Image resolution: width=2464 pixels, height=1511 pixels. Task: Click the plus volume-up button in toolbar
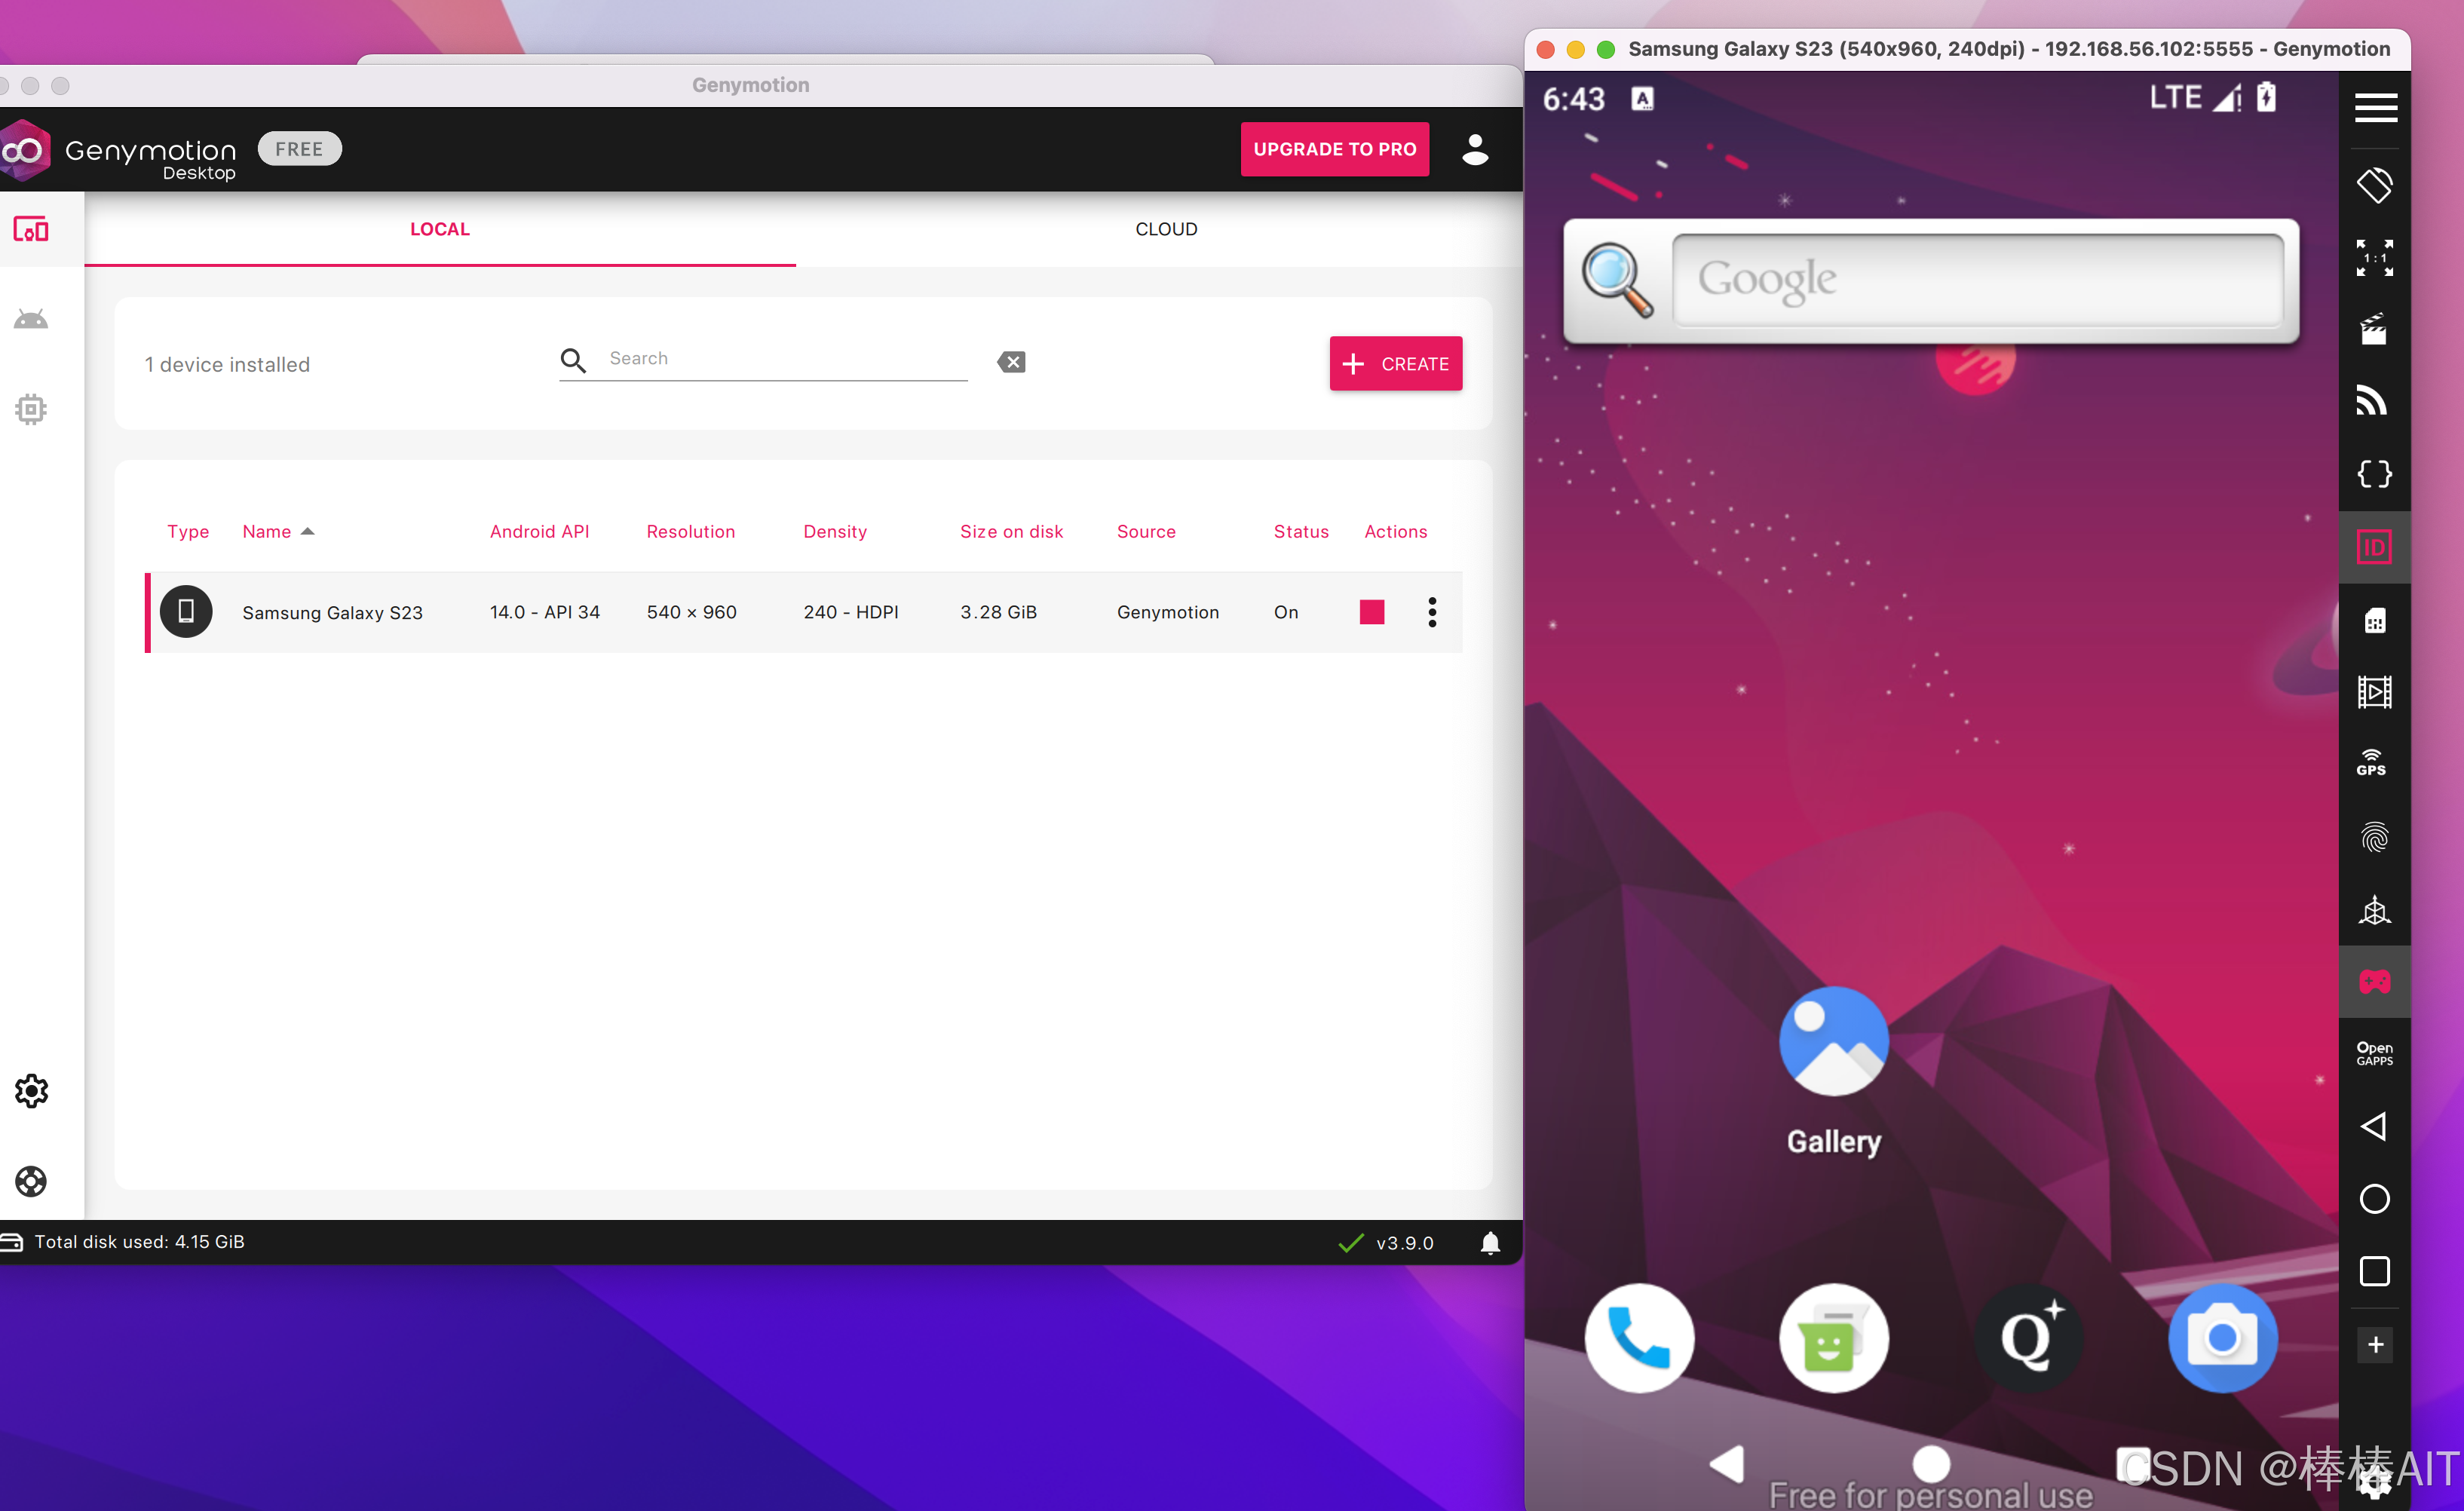pos(2375,1345)
